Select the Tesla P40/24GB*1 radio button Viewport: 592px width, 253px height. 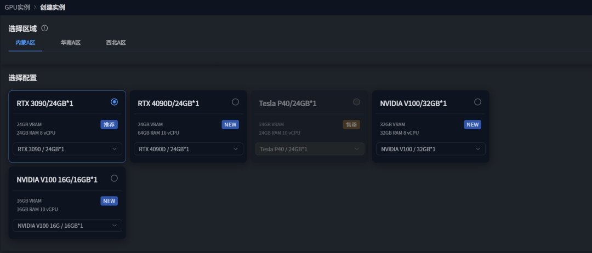pyautogui.click(x=356, y=102)
